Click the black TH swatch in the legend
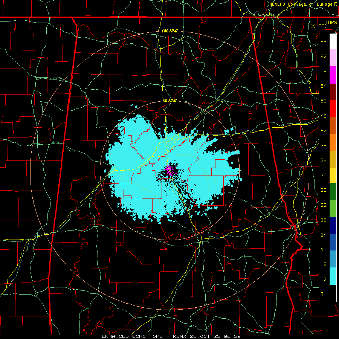Viewport: 339px width, 339px height. [333, 293]
